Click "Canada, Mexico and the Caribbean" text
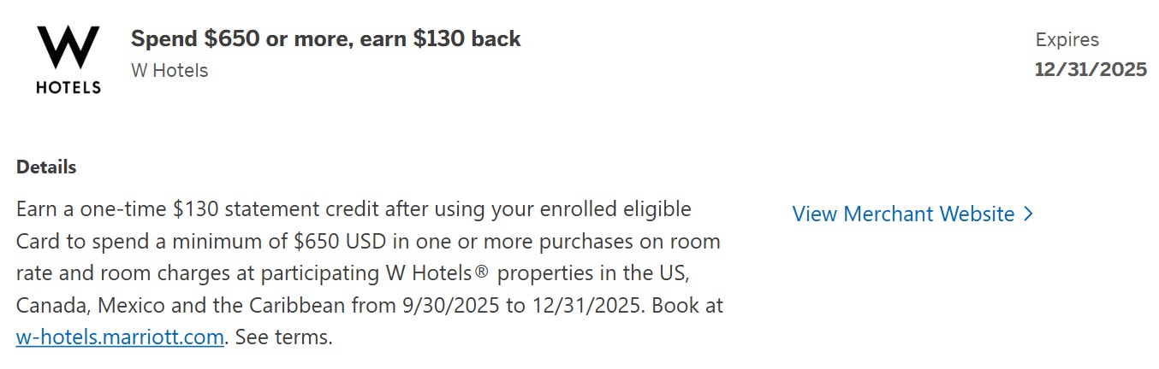The height and width of the screenshot is (369, 1159). (182, 305)
